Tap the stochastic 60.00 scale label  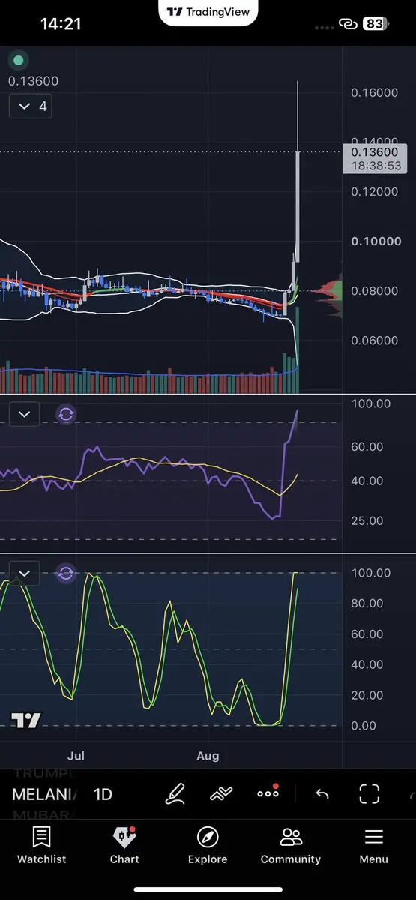(367, 634)
